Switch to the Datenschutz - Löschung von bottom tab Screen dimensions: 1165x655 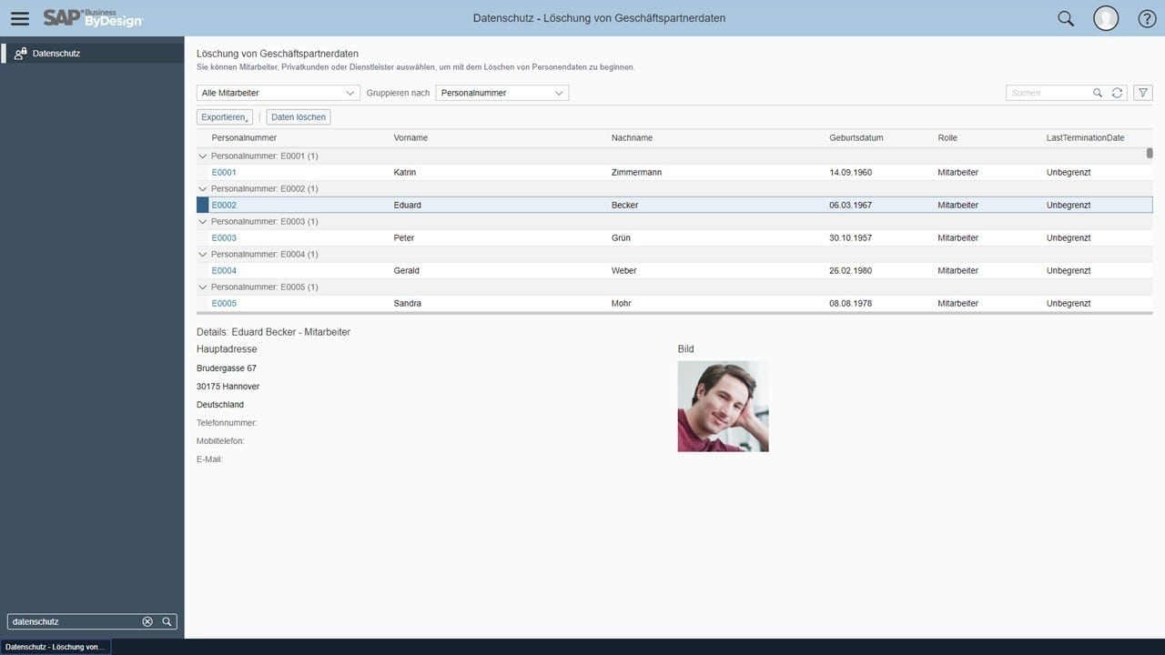(55, 647)
